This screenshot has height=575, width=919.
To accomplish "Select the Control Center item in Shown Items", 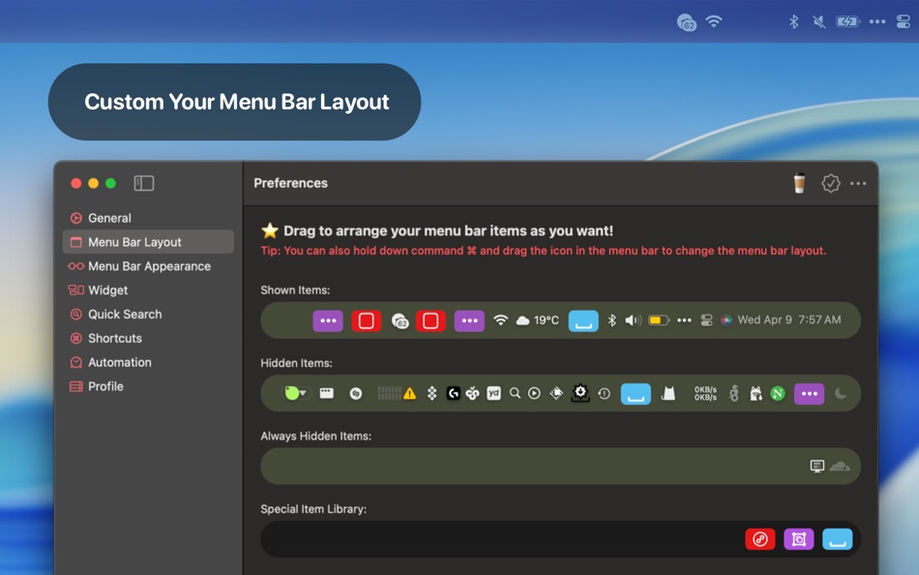I will pyautogui.click(x=707, y=320).
